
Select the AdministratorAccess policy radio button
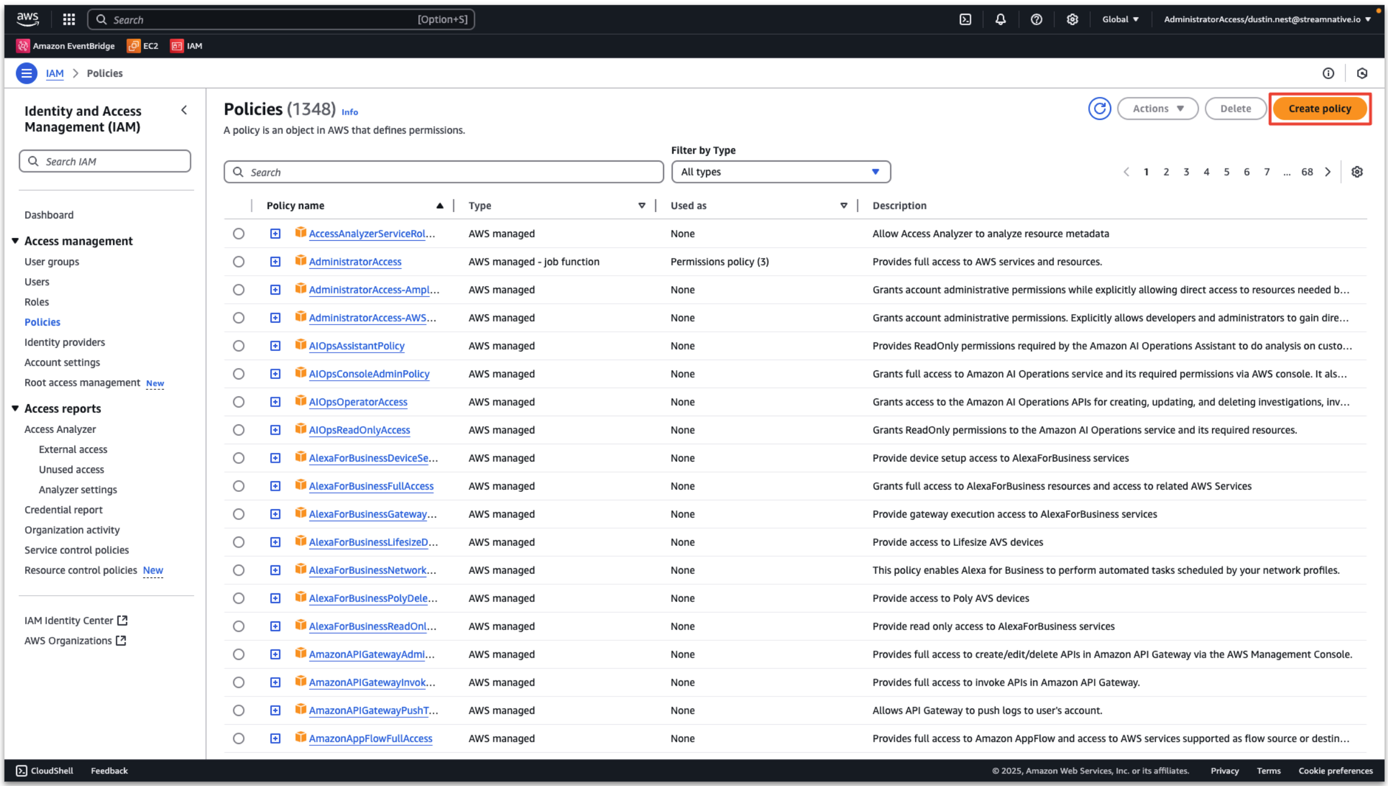pyautogui.click(x=238, y=261)
